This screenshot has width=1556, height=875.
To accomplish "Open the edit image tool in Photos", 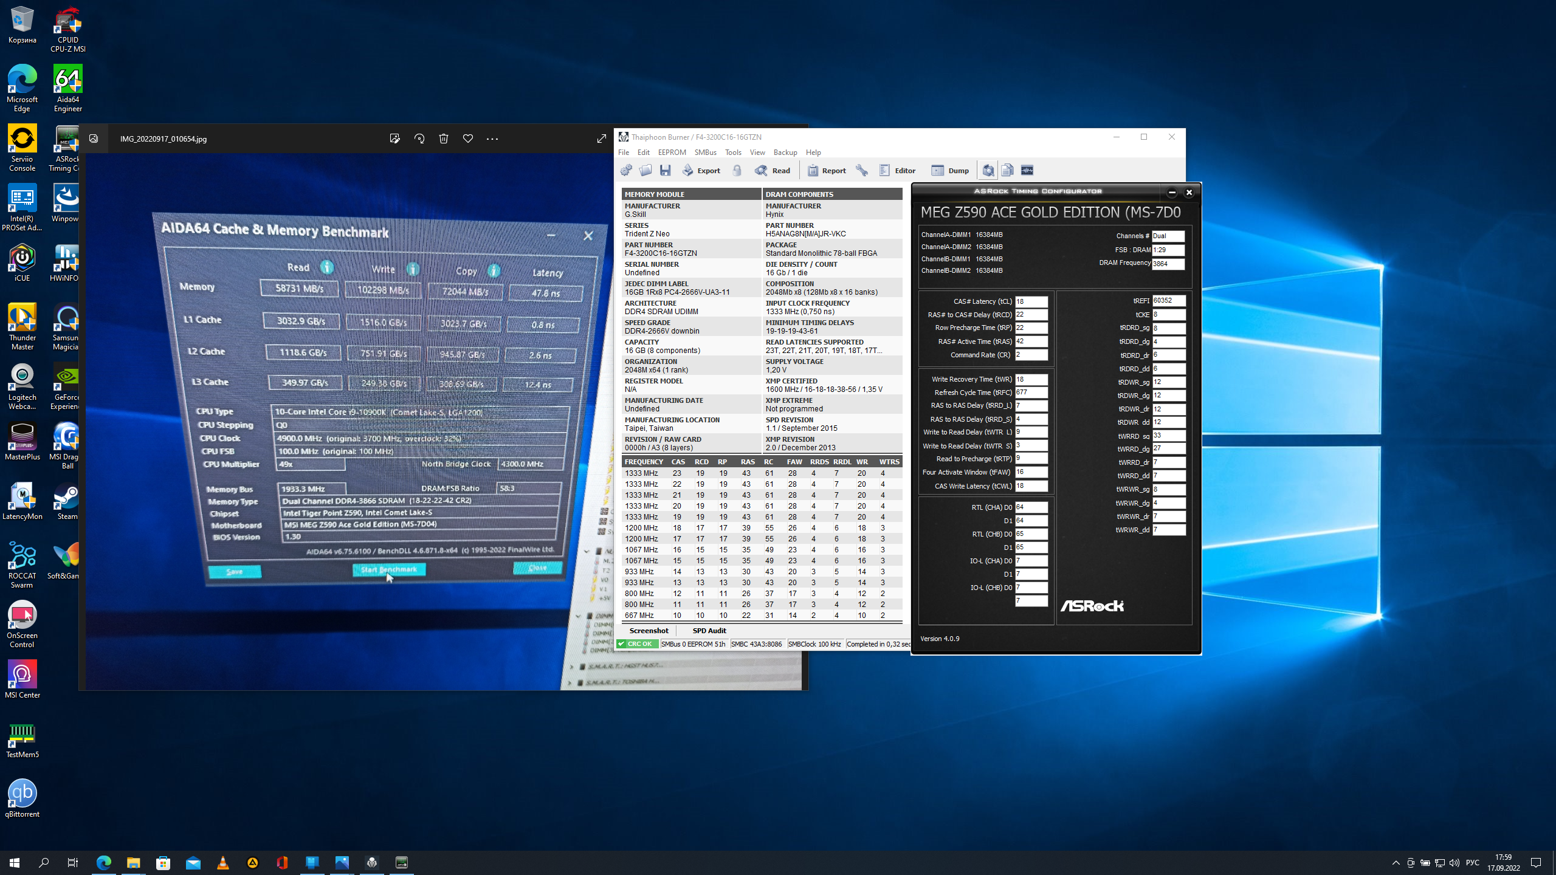I will pyautogui.click(x=395, y=139).
